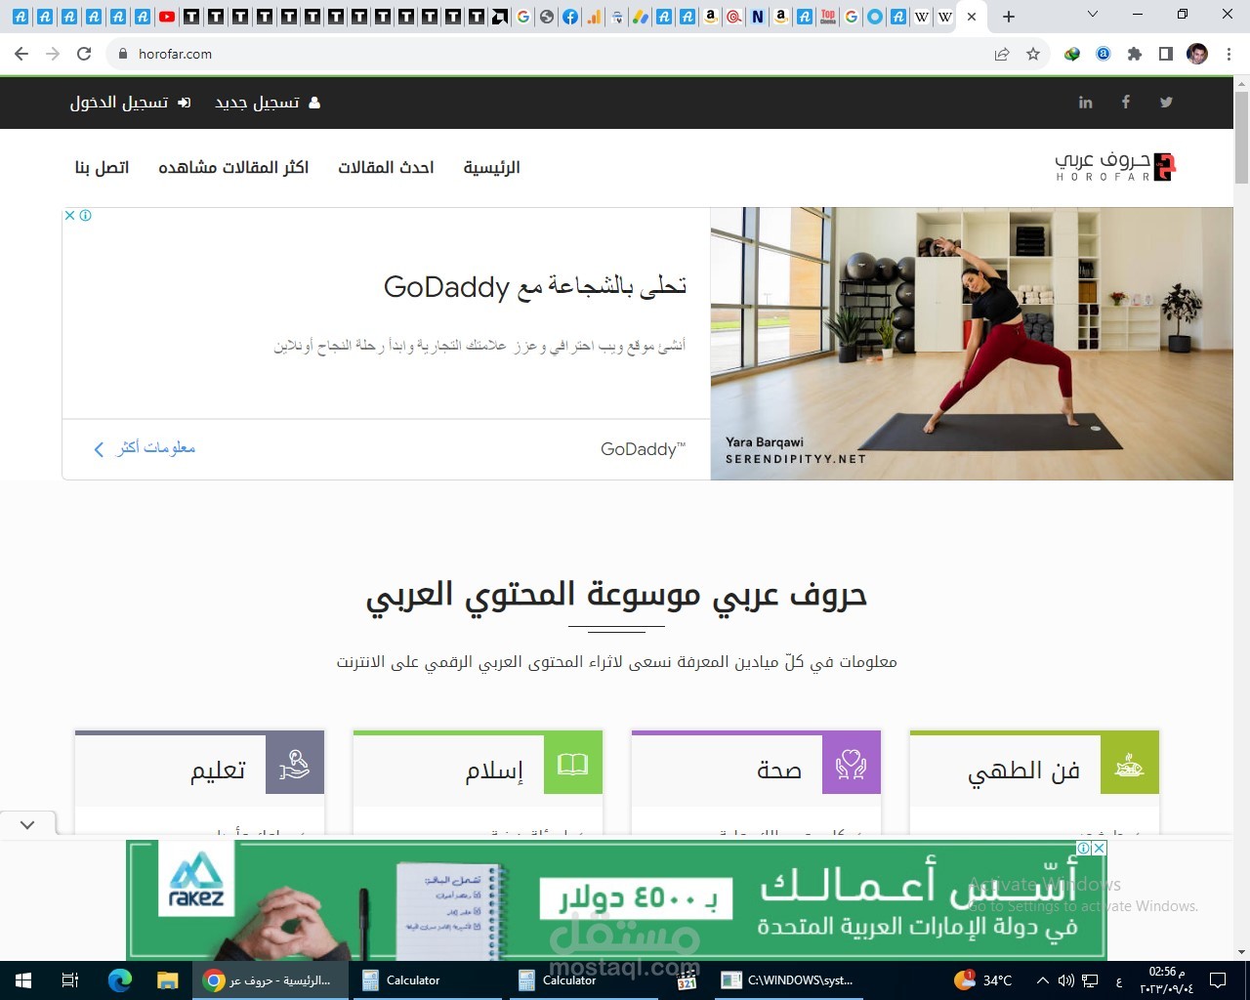
Task: Open File Explorer from taskbar
Action: pos(168,980)
